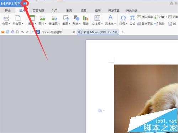Expand the 图片 dropdown arrow
This screenshot has width=178, height=133.
[x=46, y=24]
